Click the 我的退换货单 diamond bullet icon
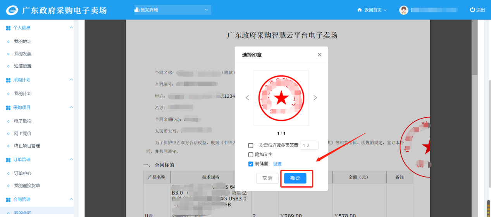491x217 pixels. (9, 186)
